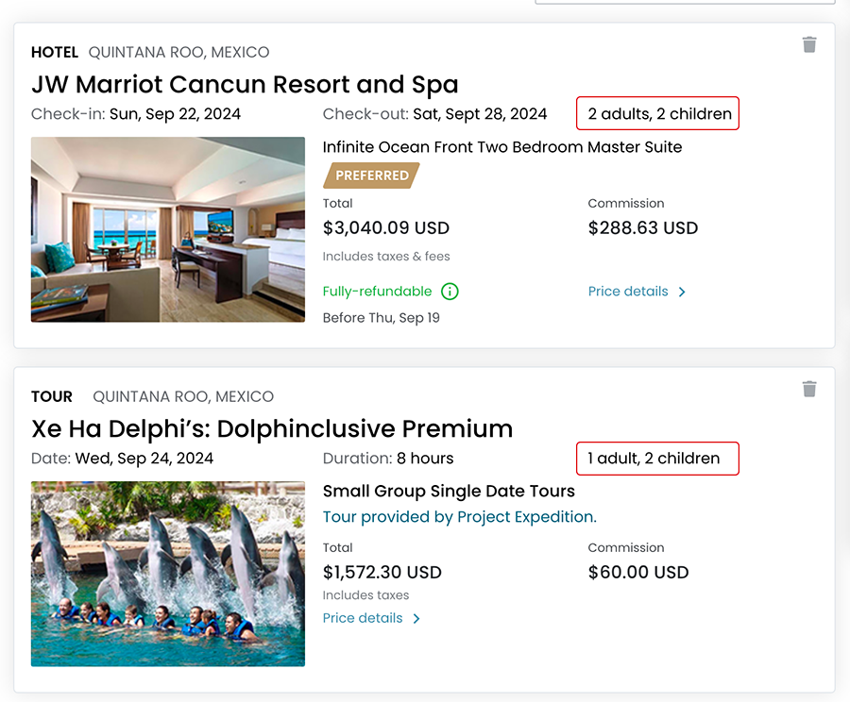Click the PREFERRED badge on hotel room
This screenshot has width=850, height=702.
[x=371, y=175]
